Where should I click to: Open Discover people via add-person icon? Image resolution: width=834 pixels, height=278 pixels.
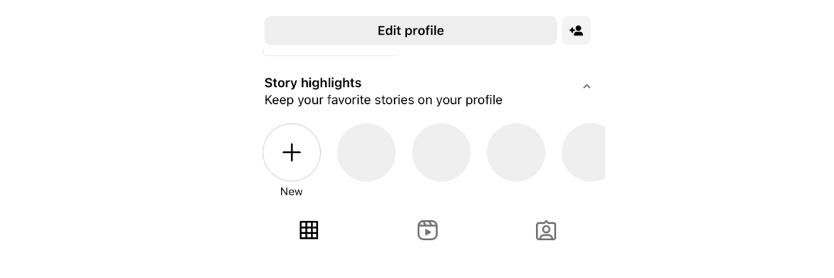(x=576, y=31)
